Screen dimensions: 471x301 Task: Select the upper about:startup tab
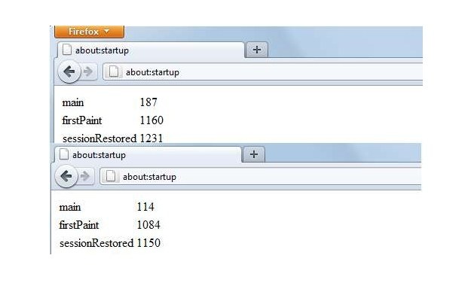click(151, 50)
